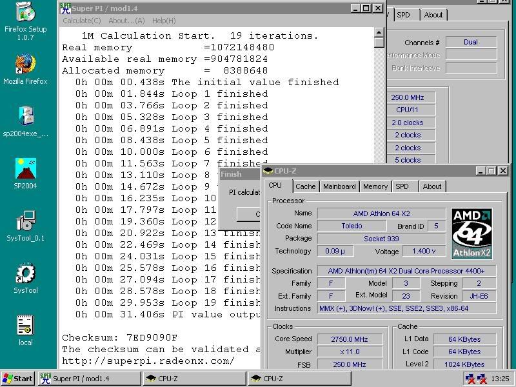Open Help(H) menu in Super PI
The height and width of the screenshot is (387, 516).
pos(164,21)
